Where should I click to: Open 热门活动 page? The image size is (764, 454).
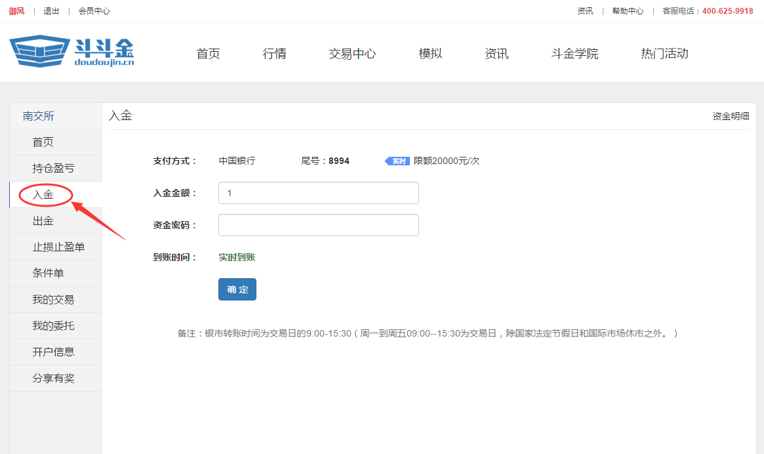pyautogui.click(x=664, y=54)
